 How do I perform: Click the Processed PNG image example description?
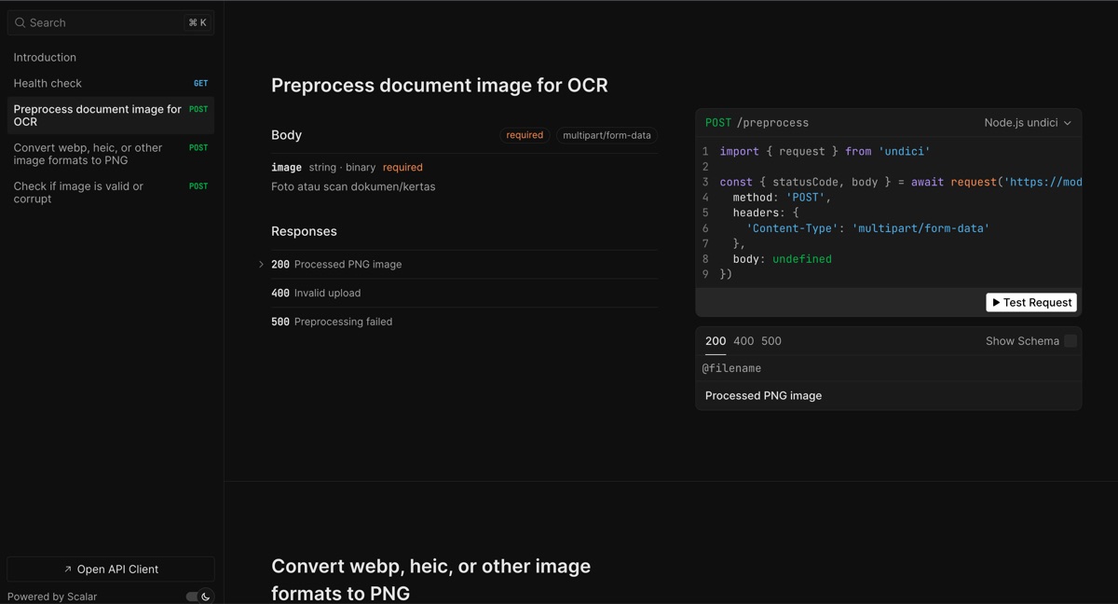(x=763, y=396)
